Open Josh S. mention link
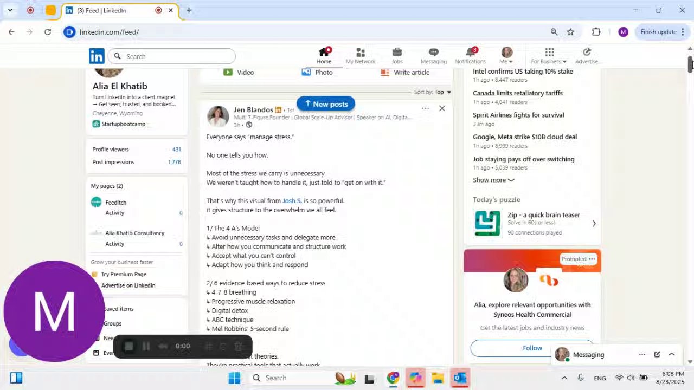Viewport: 694px width, 390px height. (292, 200)
